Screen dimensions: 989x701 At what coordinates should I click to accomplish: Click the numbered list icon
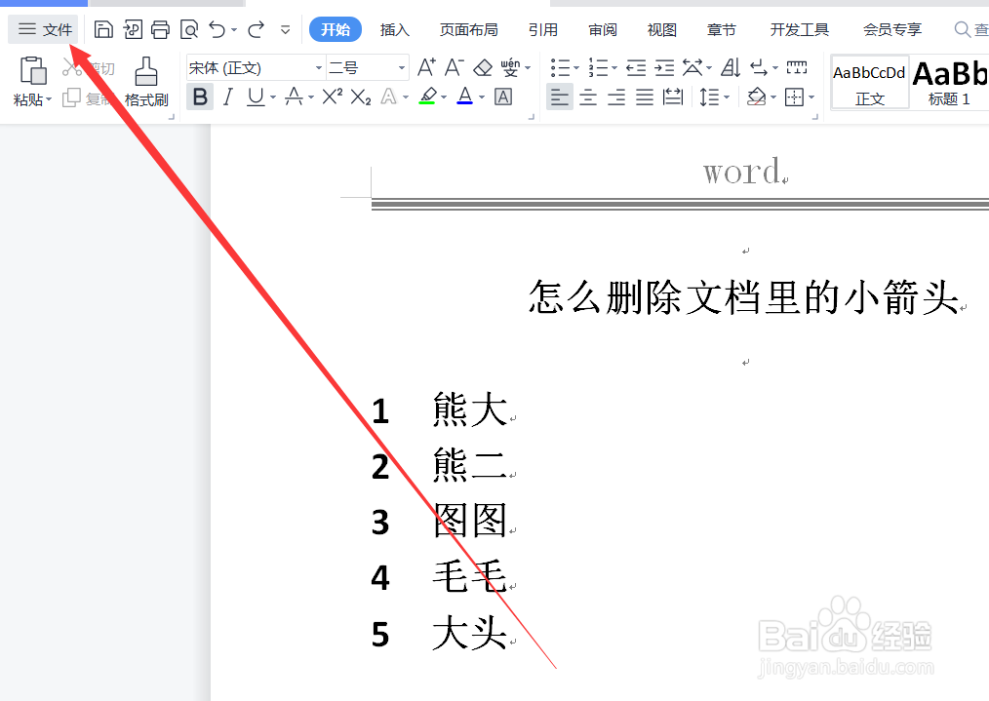[598, 67]
